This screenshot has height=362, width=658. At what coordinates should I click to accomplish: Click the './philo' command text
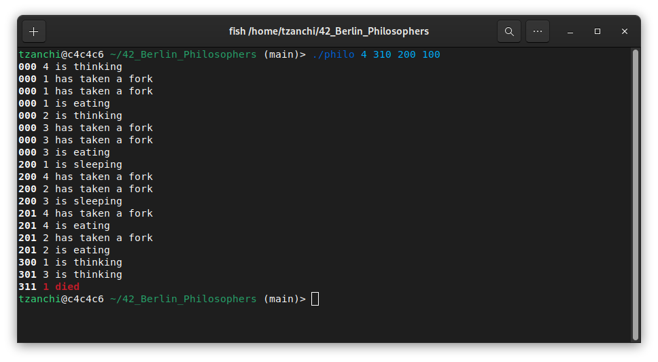tap(333, 54)
